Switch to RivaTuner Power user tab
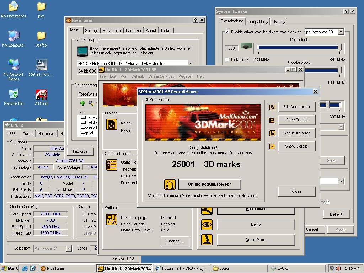 112,31
